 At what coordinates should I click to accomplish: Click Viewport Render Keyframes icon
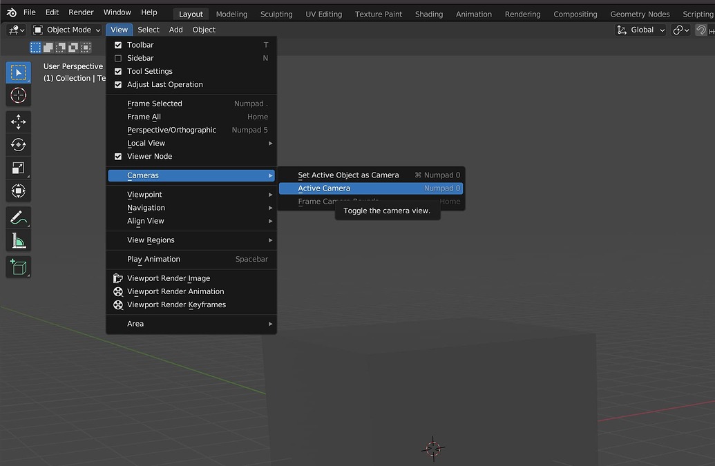(118, 304)
